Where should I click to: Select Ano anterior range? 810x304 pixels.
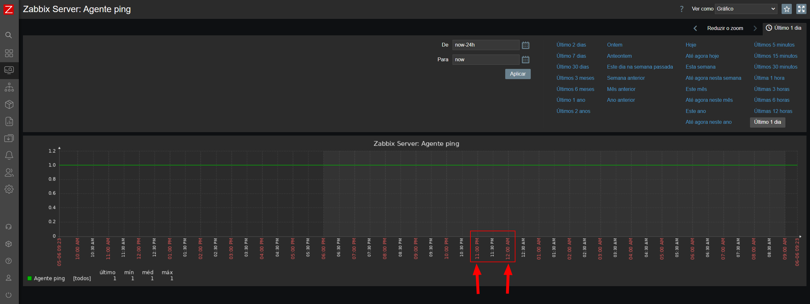(621, 100)
